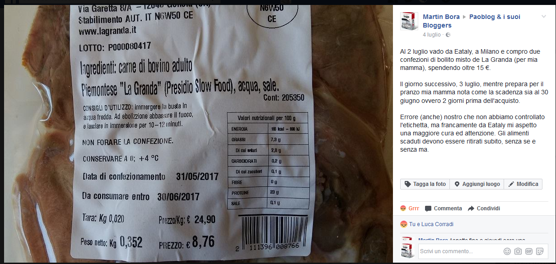
Task: Open Tu e Luca Corradi reactions list
Action: tap(431, 224)
